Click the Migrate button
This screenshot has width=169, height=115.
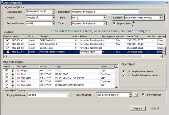(x=138, y=109)
